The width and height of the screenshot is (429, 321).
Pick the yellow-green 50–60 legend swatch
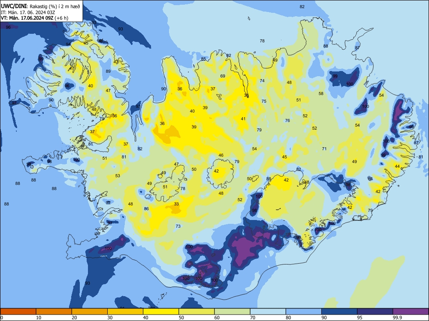pyautogui.click(x=196, y=312)
